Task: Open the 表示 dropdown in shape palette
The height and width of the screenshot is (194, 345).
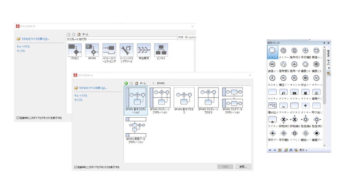Action: coord(303,150)
